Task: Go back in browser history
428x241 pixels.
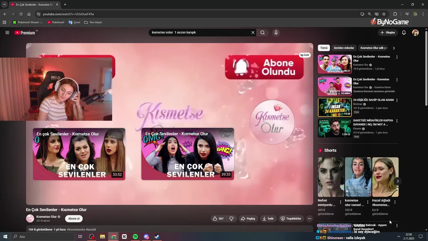Action: pyautogui.click(x=5, y=14)
